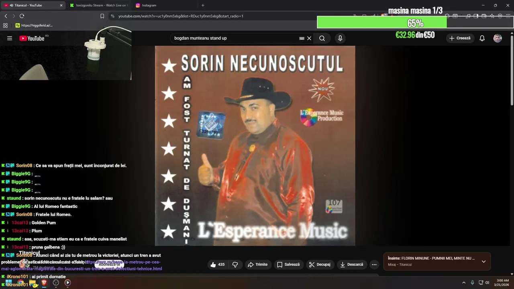The width and height of the screenshot is (514, 289).
Task: Clear the search box with the X
Action: [309, 38]
